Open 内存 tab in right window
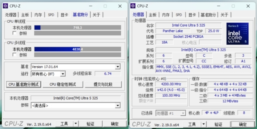257x129 pixels. [x=166, y=15]
